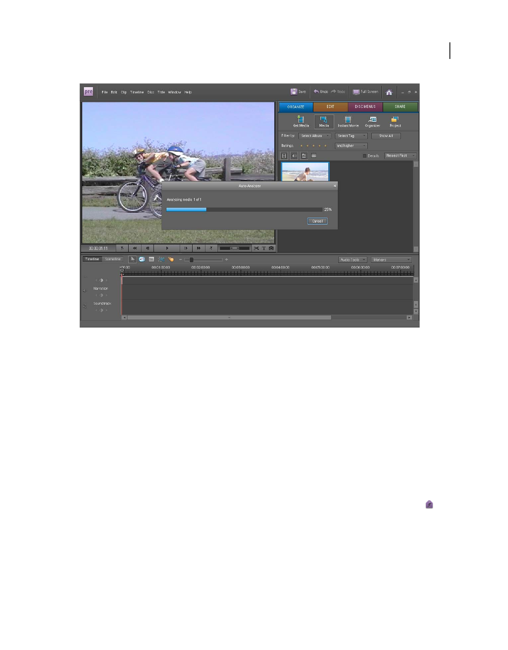The image size is (508, 650).
Task: Click the Narration track speaker icon
Action: point(85,291)
